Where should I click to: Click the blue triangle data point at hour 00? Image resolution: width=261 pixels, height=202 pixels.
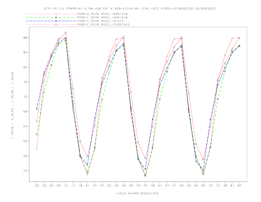tap(37, 109)
